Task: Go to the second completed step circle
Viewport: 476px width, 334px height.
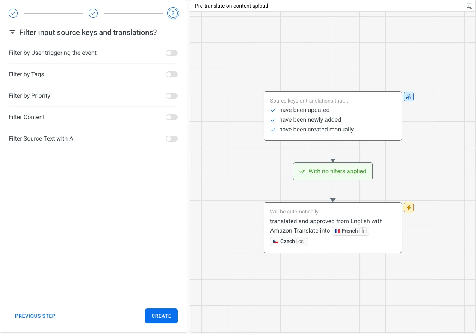Action: [x=93, y=14]
